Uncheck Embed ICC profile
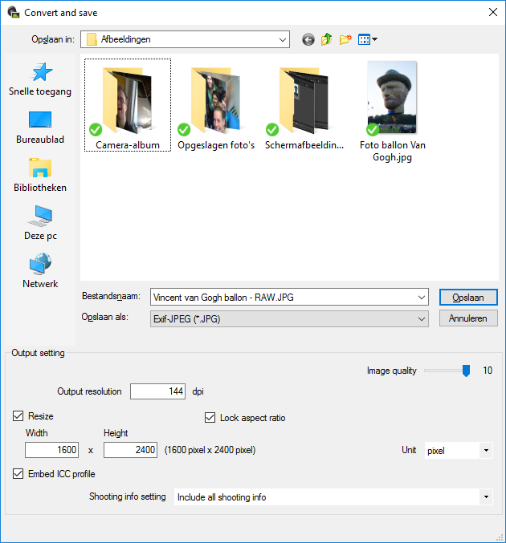Screen dimensions: 506x543 [18, 474]
